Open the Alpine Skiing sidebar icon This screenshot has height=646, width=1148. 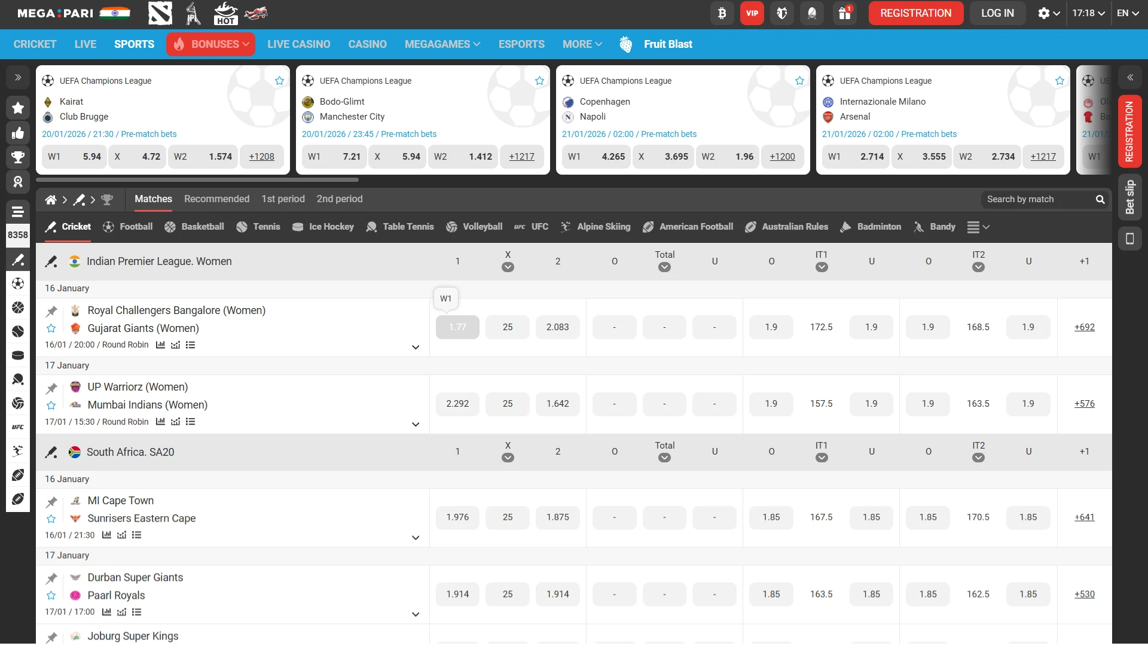pyautogui.click(x=18, y=450)
